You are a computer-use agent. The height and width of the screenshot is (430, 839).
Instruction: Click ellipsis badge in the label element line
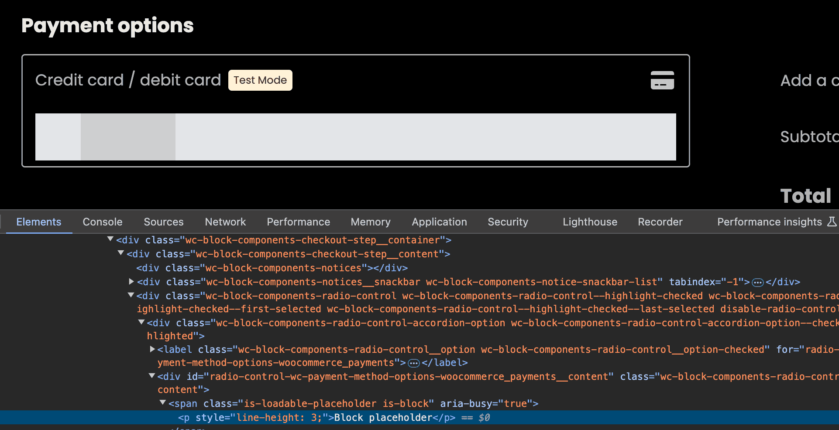pyautogui.click(x=413, y=363)
